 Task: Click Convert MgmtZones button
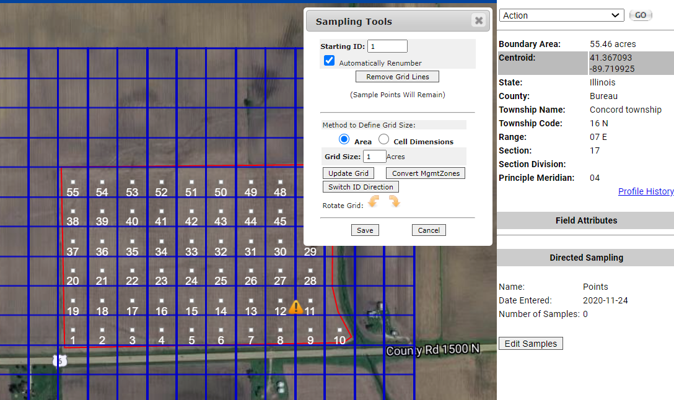point(426,173)
